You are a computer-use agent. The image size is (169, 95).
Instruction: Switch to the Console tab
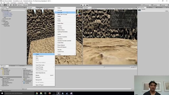[12, 66]
